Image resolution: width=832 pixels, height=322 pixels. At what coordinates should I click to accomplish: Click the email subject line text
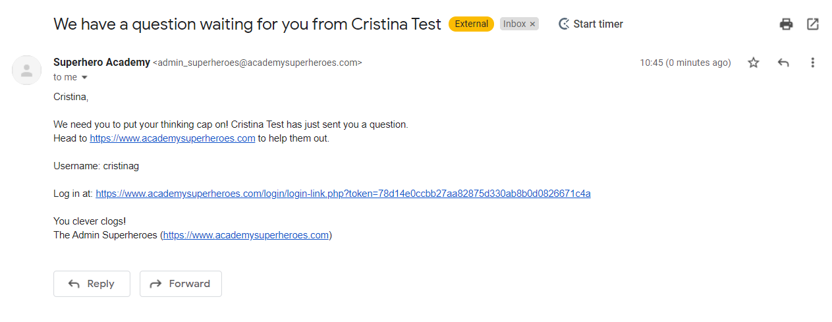pyautogui.click(x=247, y=24)
